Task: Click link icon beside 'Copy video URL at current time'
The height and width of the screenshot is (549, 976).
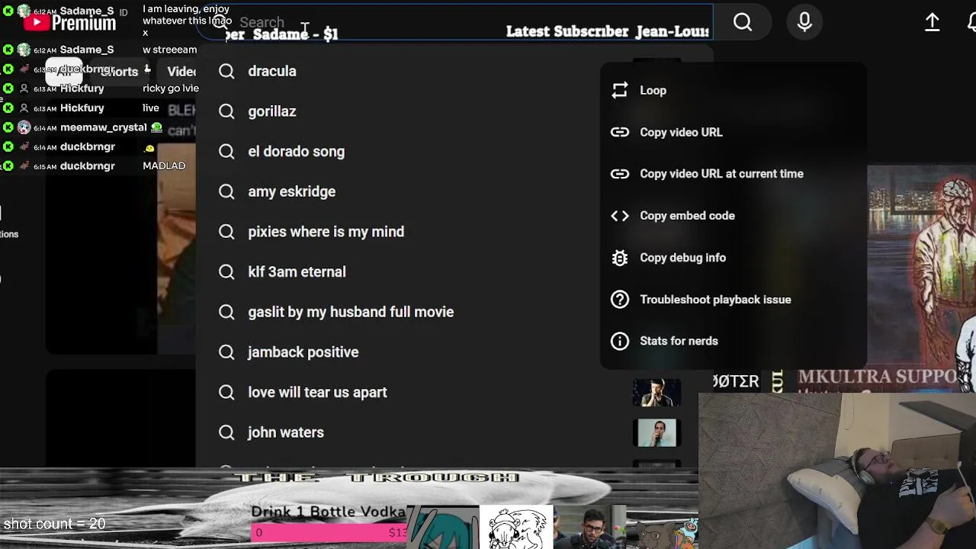Action: point(620,174)
